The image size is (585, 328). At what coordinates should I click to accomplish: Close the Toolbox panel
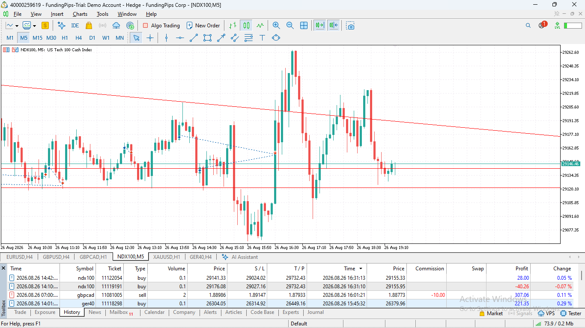3,268
